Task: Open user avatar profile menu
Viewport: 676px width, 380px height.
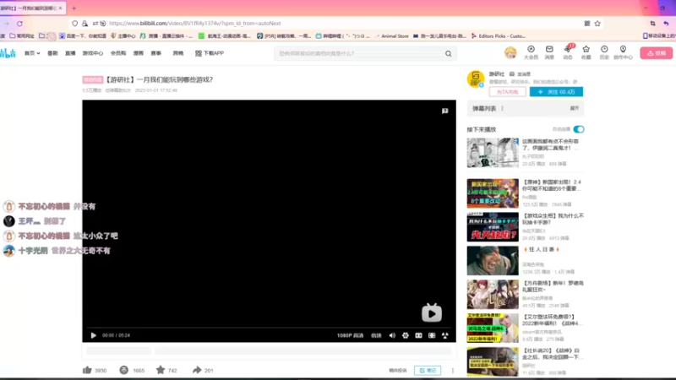Action: pyautogui.click(x=510, y=52)
